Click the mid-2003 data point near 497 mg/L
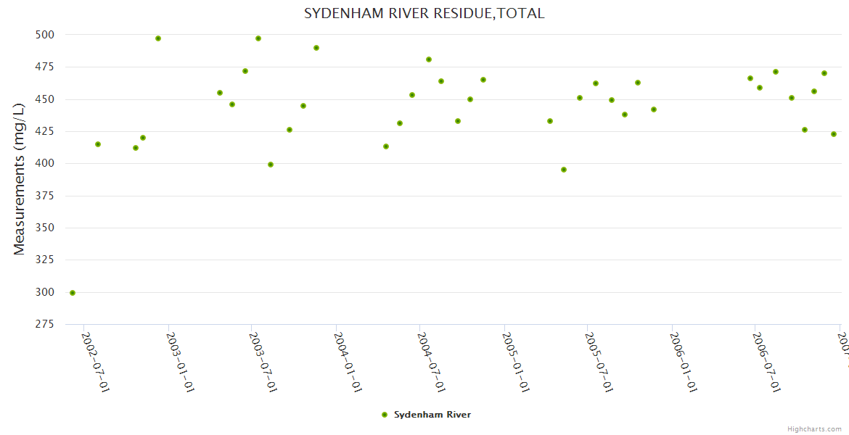Screen dimensions: 849x435 click(258, 38)
